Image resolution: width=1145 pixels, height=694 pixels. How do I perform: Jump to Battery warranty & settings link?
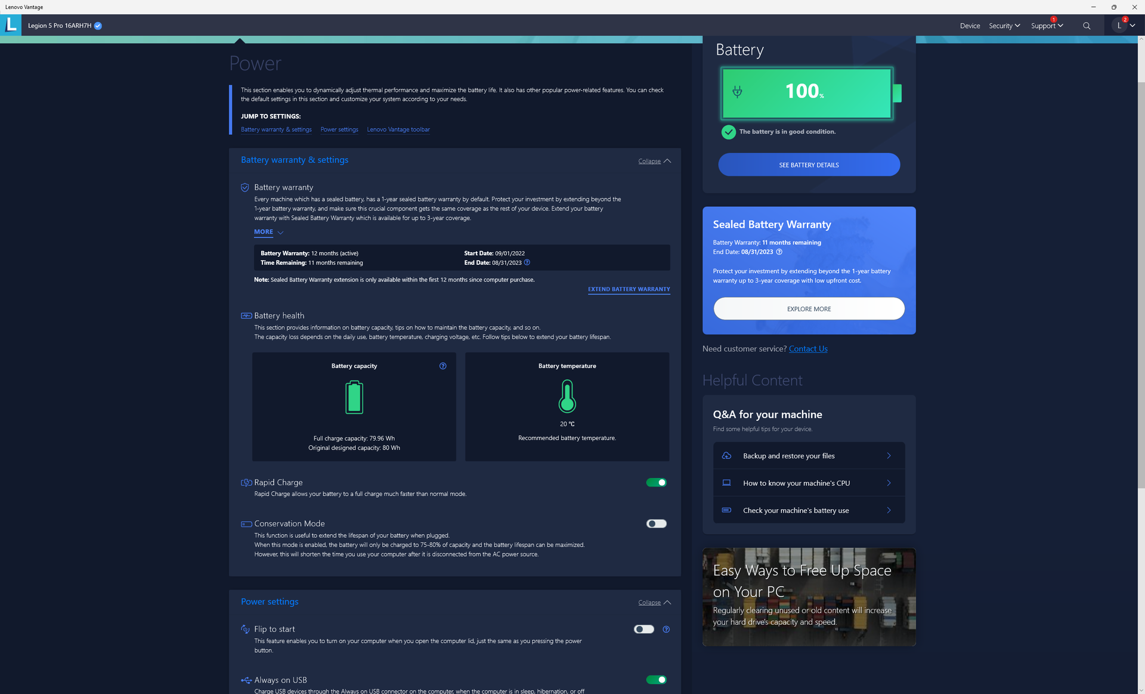coord(276,129)
